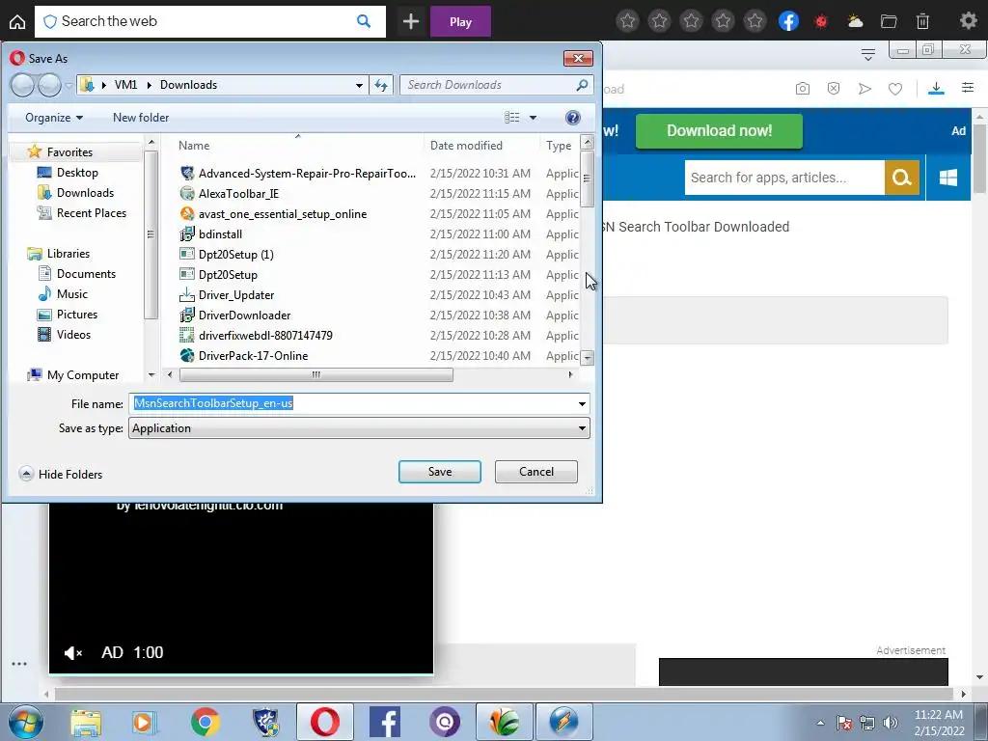Show hidden system tray icons arrow

tap(820, 723)
